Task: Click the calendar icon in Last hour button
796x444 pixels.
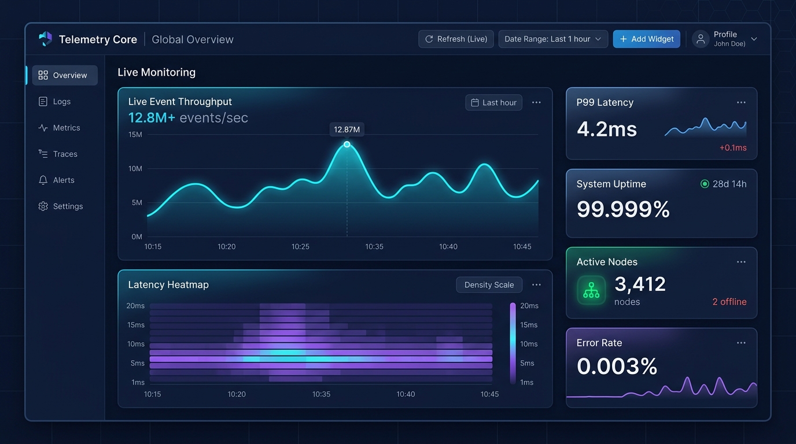Action: (475, 102)
